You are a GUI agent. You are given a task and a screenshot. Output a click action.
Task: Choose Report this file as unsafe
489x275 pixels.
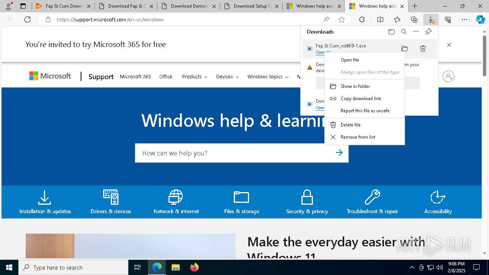click(x=364, y=111)
